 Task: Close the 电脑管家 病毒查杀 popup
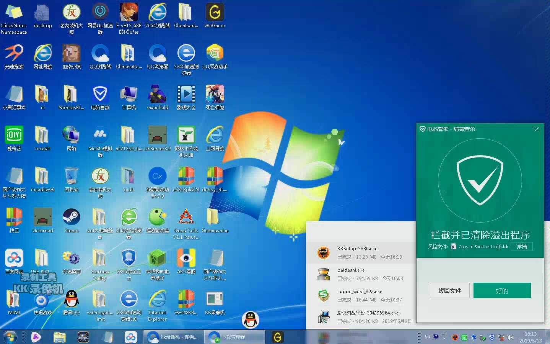[537, 129]
